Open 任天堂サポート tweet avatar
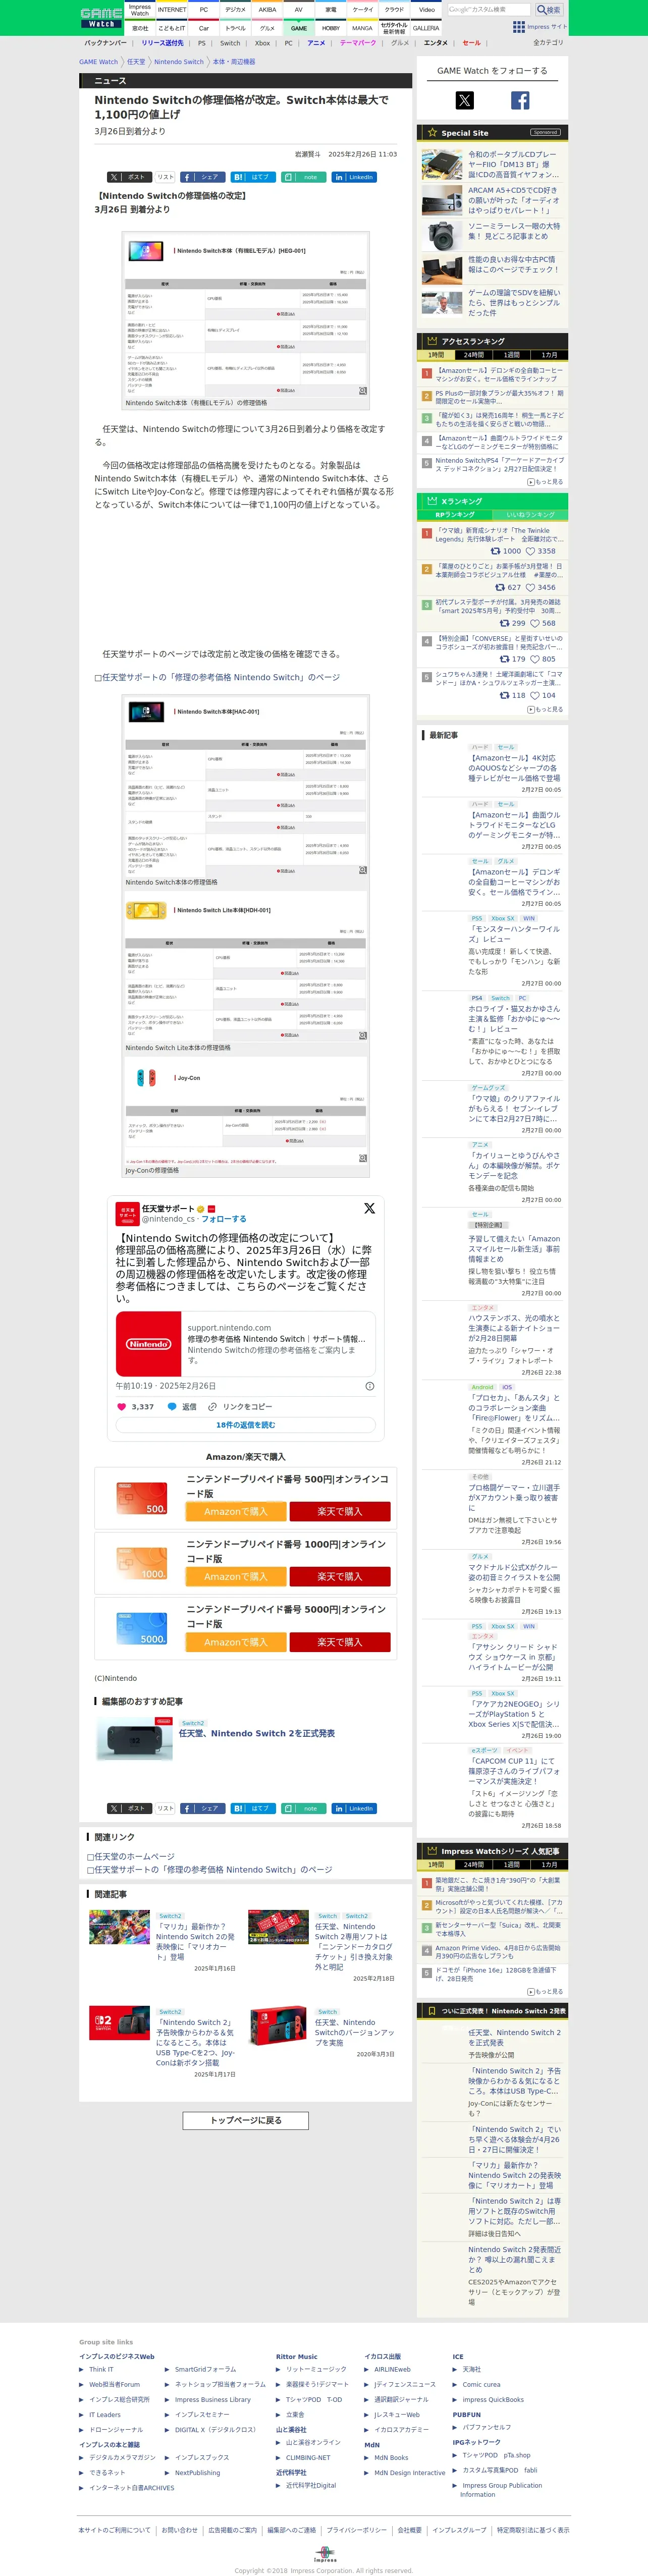Viewport: 648px width, 2576px height. coord(127,1214)
